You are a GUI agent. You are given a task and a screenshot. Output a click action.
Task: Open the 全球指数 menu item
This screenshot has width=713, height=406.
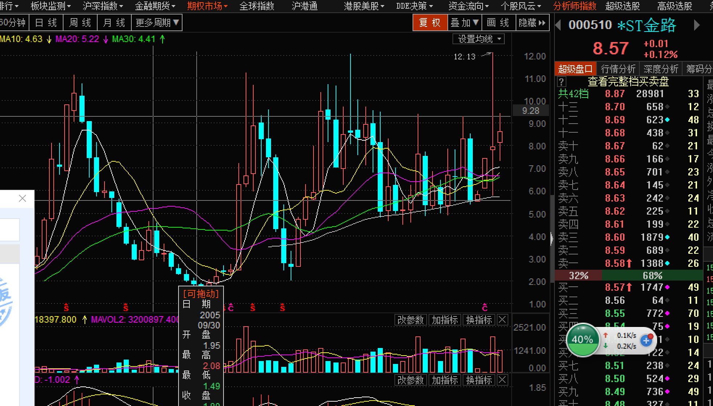pyautogui.click(x=257, y=6)
